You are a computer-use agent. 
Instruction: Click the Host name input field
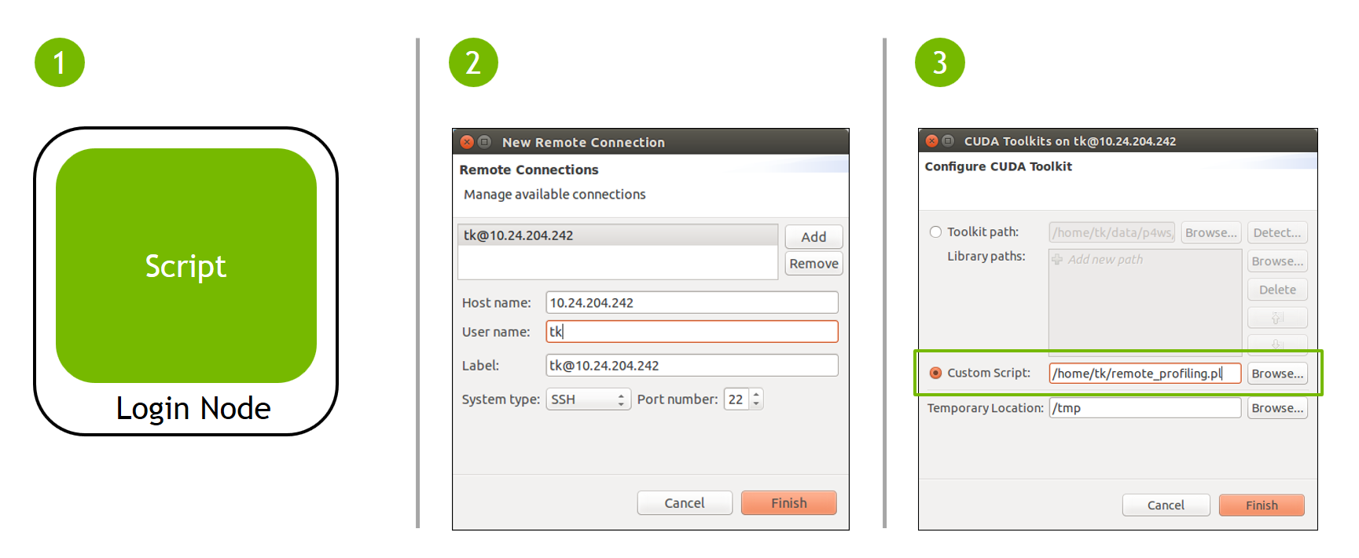(692, 303)
